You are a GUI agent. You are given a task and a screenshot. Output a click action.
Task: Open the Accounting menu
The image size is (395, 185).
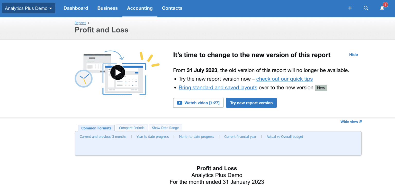[140, 8]
